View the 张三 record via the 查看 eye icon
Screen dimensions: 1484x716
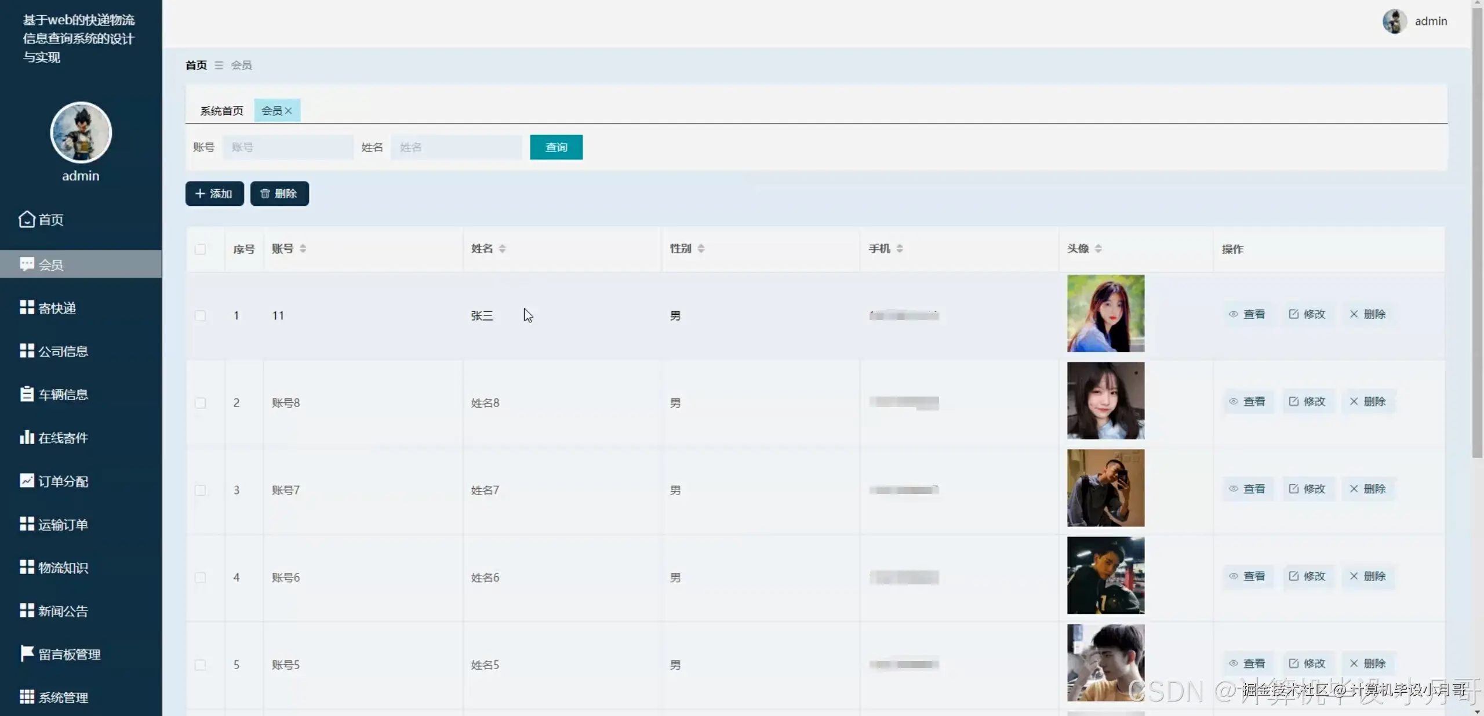click(1234, 314)
